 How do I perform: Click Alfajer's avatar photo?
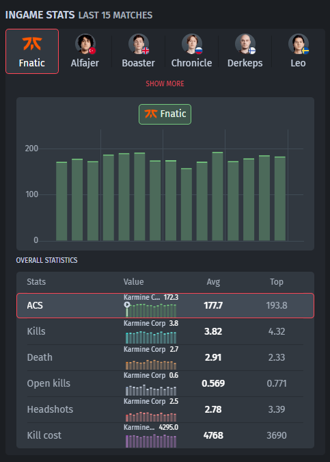(x=85, y=44)
